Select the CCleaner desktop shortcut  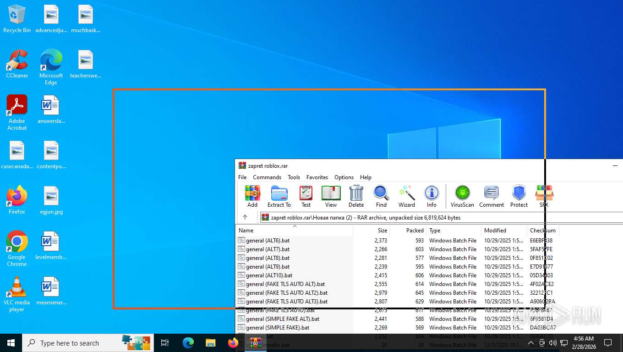coord(17,64)
